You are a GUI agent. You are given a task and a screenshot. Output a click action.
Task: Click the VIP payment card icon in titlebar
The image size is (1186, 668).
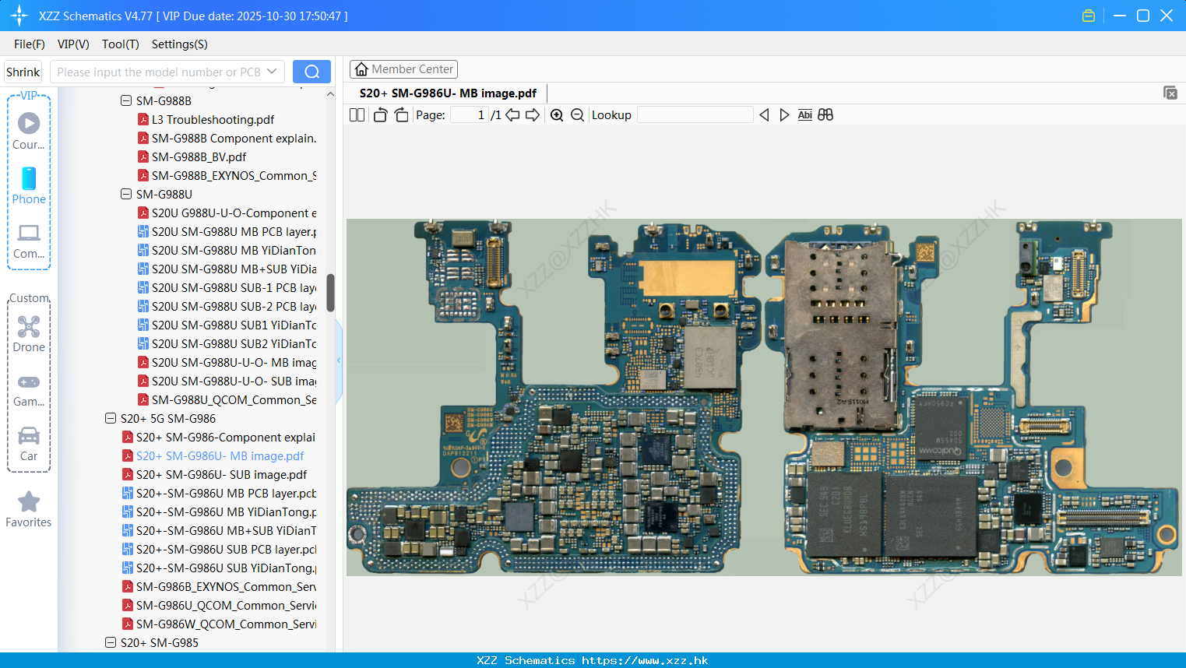1088,15
